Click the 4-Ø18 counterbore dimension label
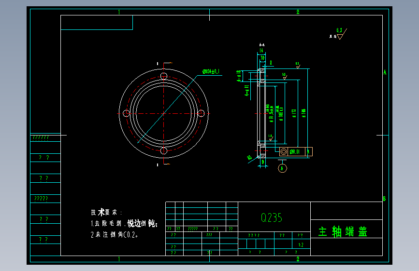This screenshot has height=271, width=419. [x=239, y=76]
